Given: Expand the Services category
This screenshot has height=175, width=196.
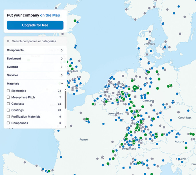Looking at the screenshot, I should pyautogui.click(x=62, y=75).
